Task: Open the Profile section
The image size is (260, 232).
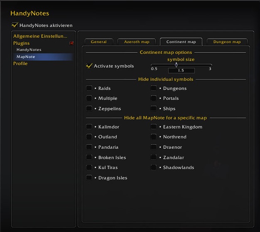Action: (20, 64)
